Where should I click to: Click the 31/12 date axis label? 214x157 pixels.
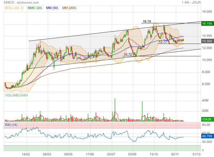click(x=196, y=154)
